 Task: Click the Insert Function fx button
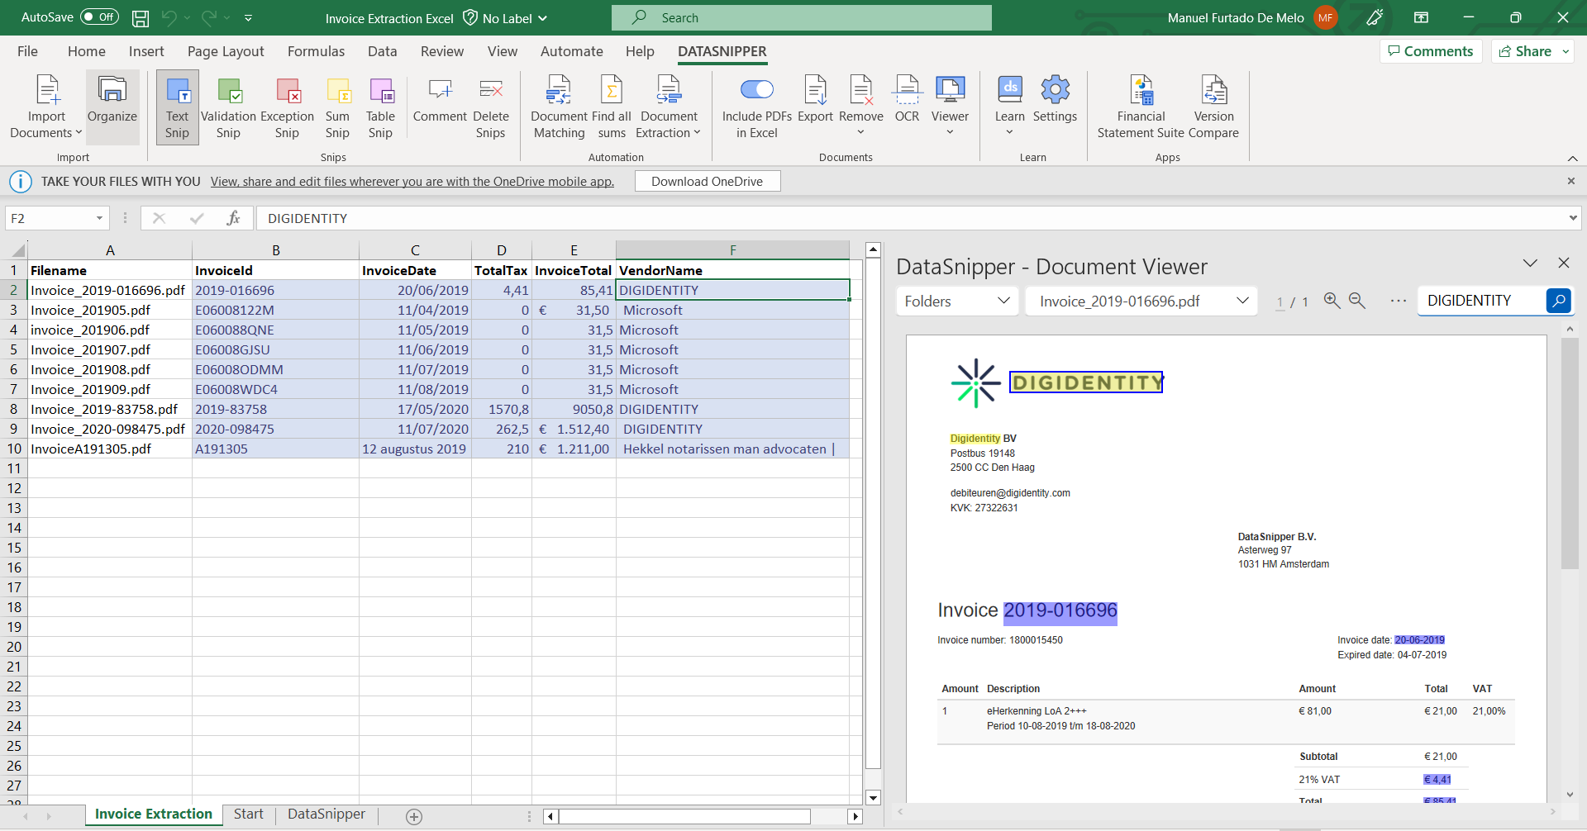(x=233, y=218)
